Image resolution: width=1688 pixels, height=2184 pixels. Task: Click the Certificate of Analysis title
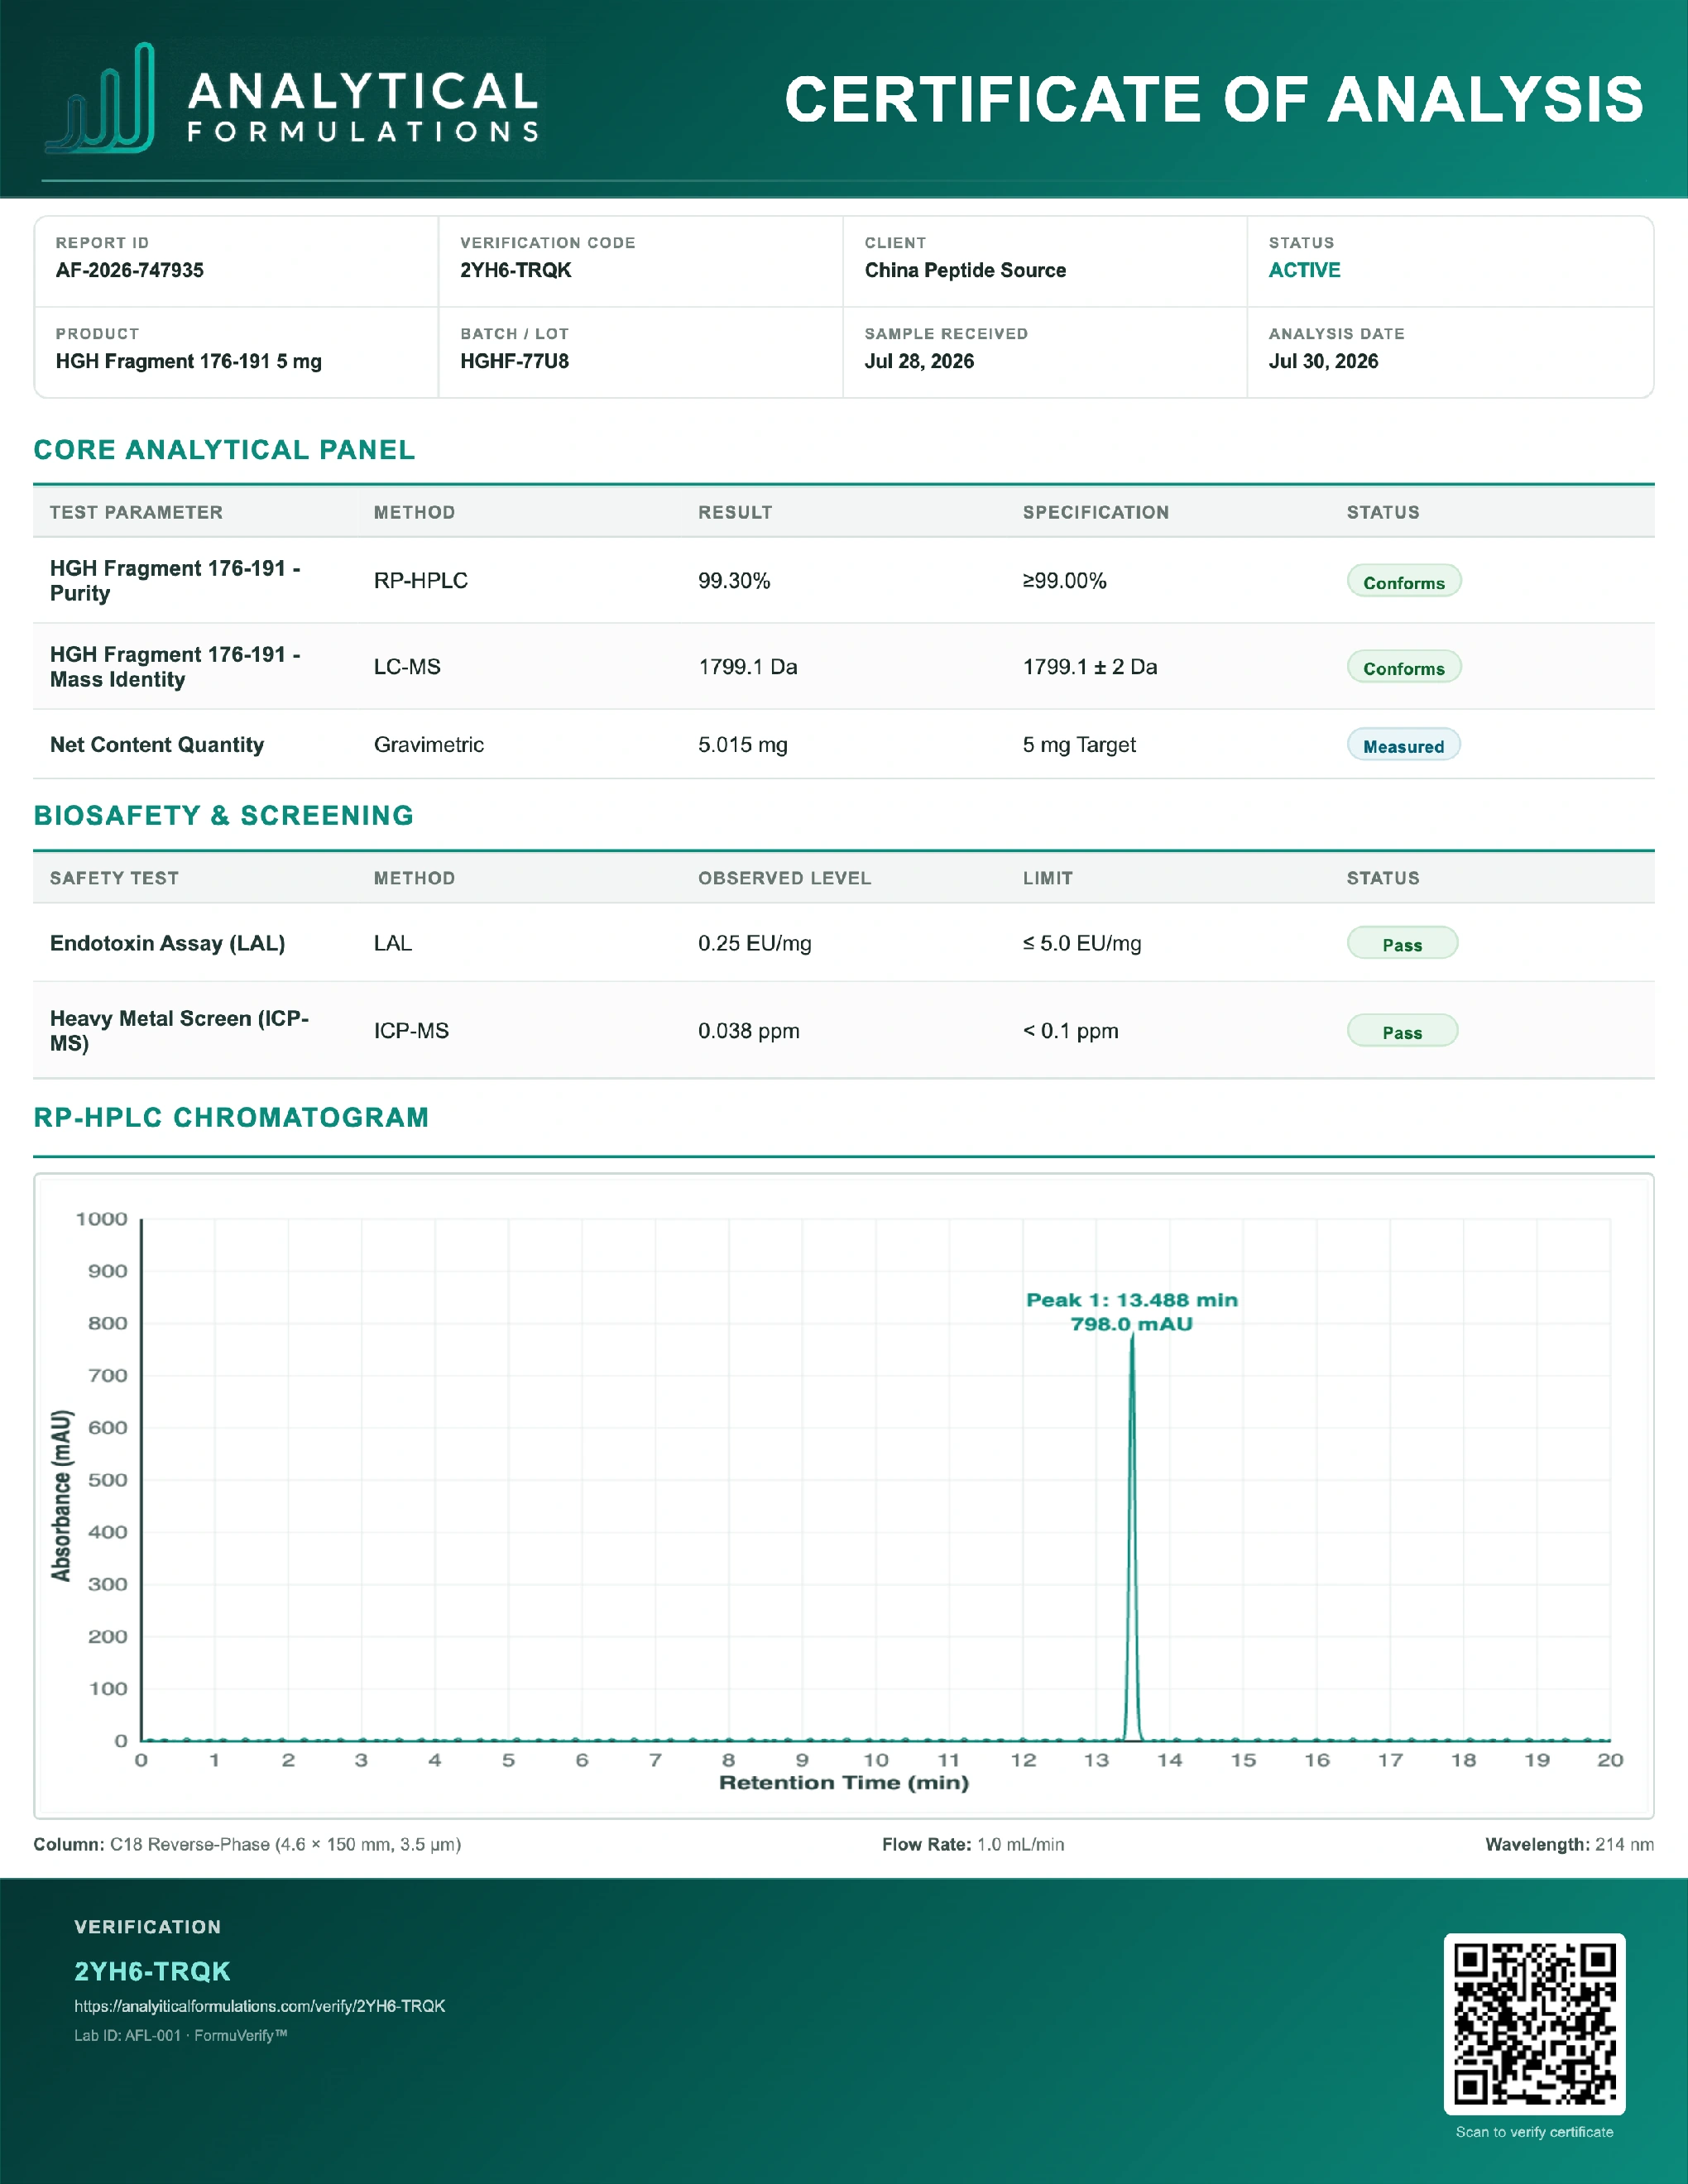point(1214,99)
